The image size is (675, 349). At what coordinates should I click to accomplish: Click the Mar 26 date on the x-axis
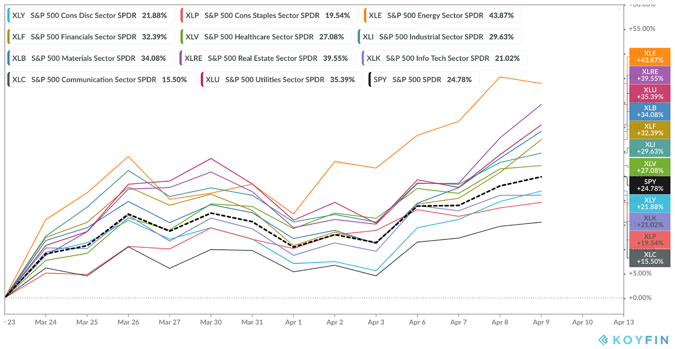128,322
